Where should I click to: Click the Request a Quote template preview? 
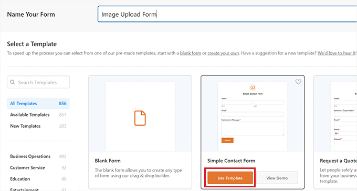coord(335,114)
